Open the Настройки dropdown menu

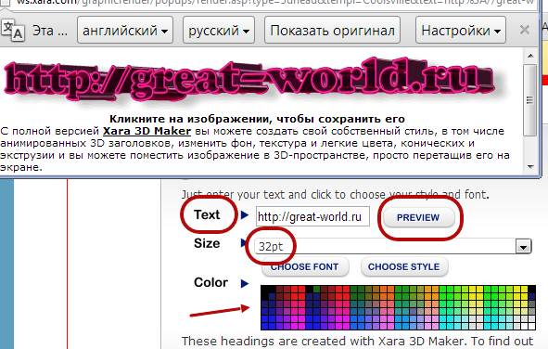[x=461, y=31]
